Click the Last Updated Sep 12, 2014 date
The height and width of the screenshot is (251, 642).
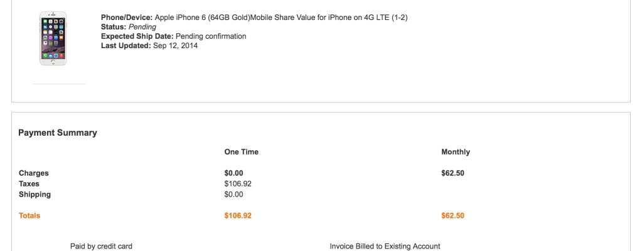[x=175, y=46]
